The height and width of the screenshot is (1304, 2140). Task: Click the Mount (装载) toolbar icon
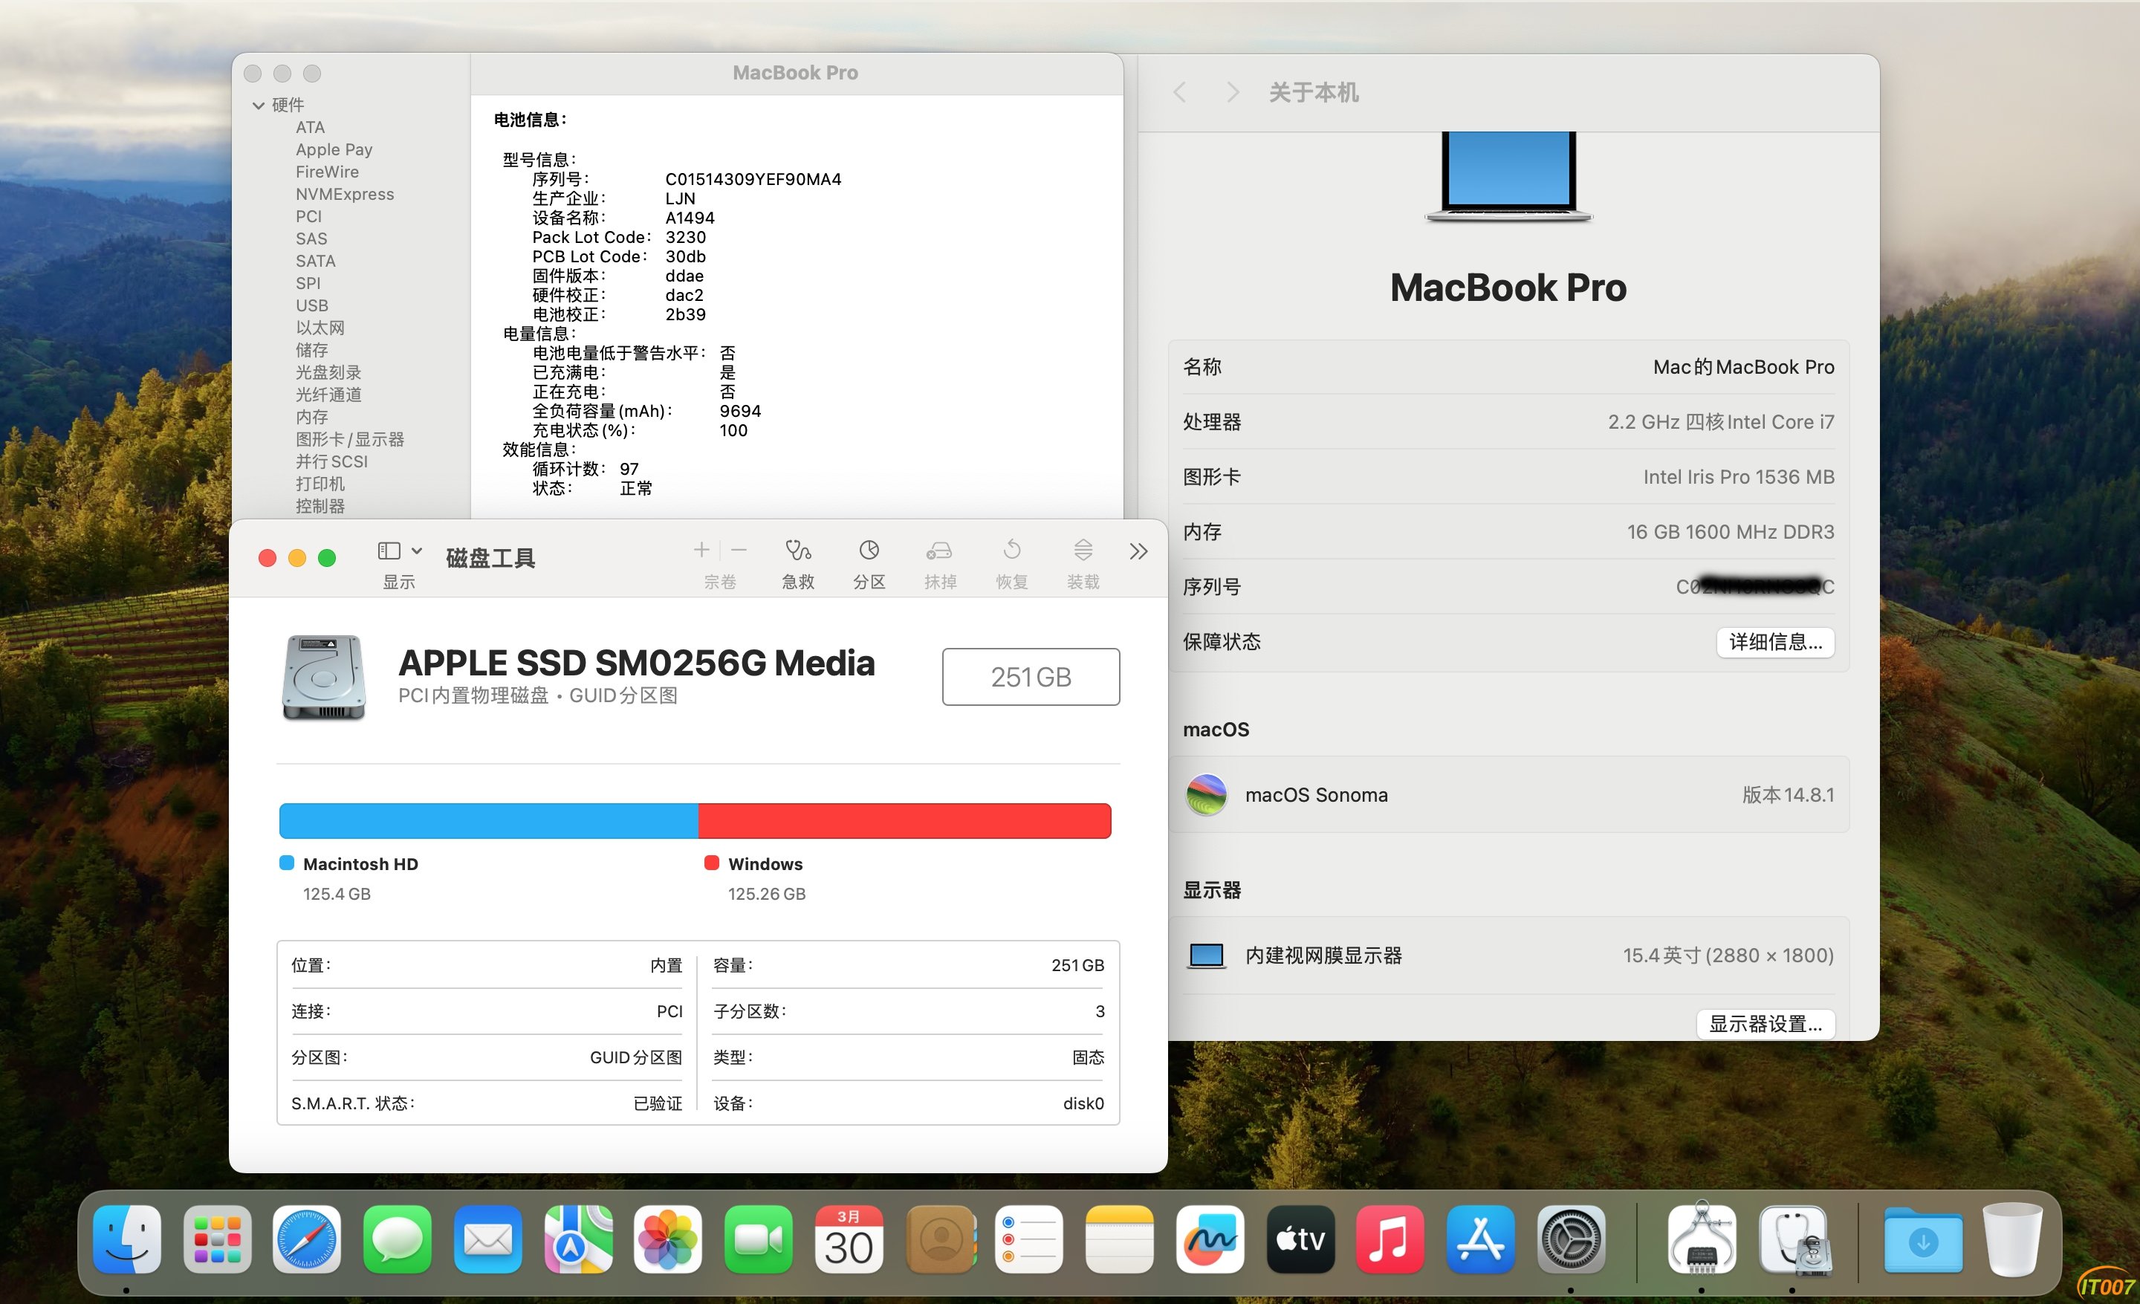pos(1082,551)
